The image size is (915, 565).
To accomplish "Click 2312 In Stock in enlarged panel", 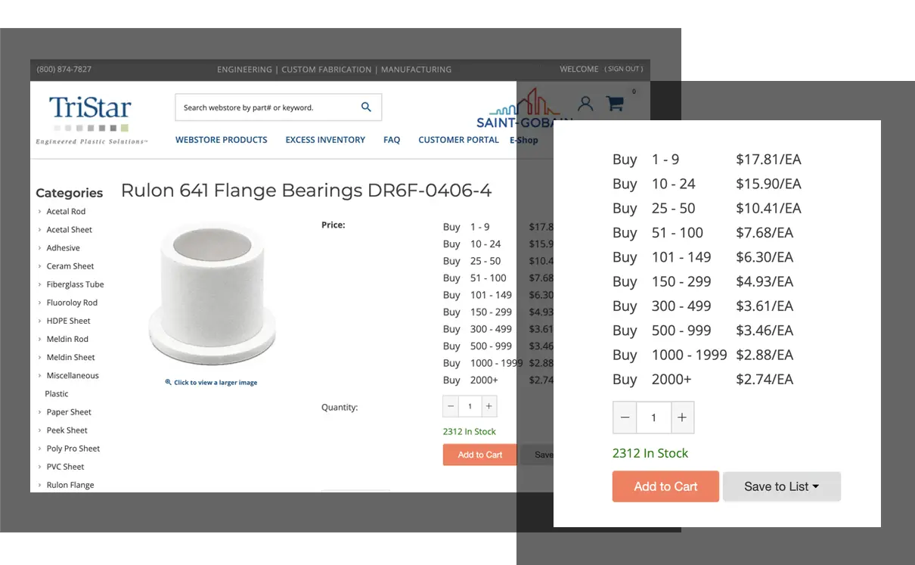I will [x=650, y=453].
